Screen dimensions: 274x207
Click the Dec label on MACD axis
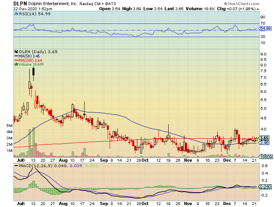pyautogui.click(x=227, y=204)
